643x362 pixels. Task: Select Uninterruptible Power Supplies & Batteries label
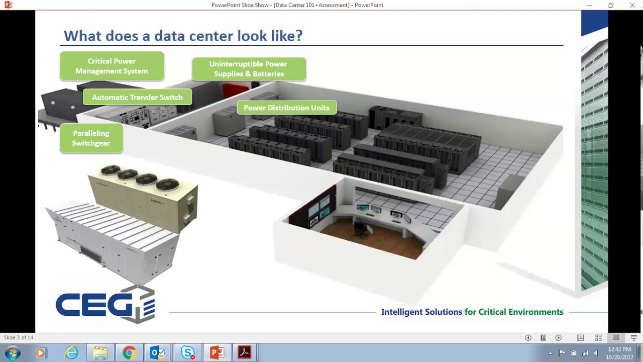pyautogui.click(x=249, y=69)
